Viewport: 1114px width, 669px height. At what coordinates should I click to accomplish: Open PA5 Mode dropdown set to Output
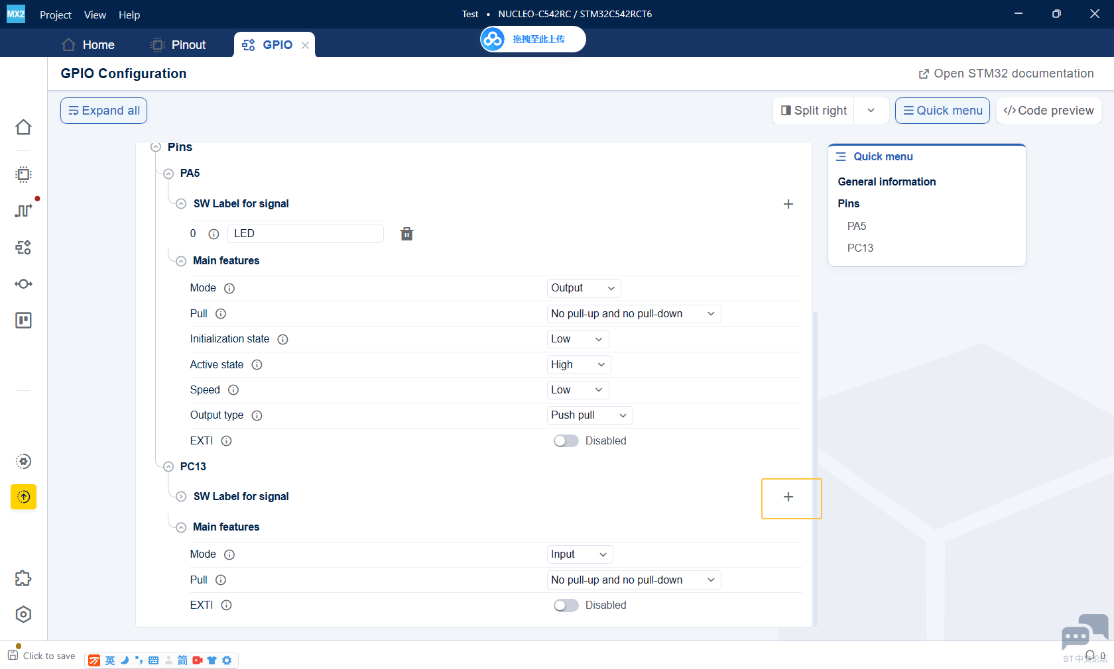[x=584, y=288]
